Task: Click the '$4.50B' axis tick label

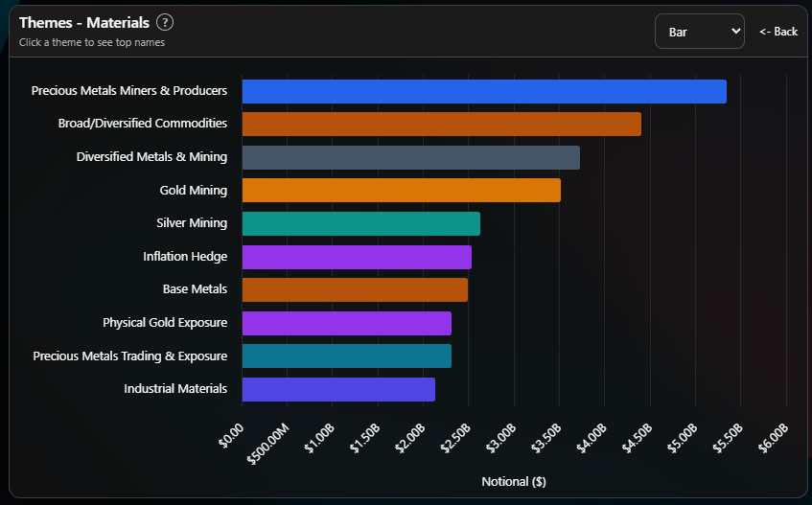Action: tap(637, 438)
